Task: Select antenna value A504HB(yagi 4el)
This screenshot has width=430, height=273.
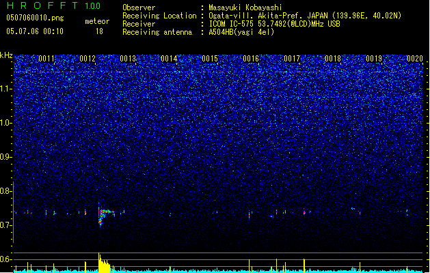Action: (x=241, y=32)
